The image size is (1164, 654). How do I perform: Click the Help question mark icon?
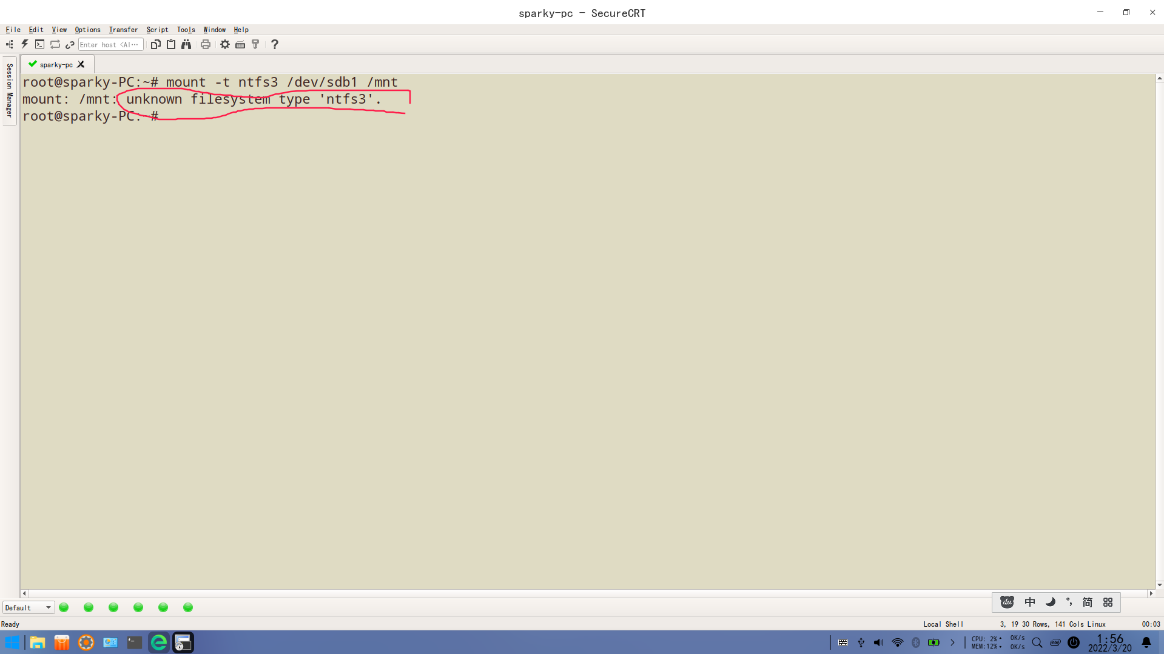[x=275, y=44]
